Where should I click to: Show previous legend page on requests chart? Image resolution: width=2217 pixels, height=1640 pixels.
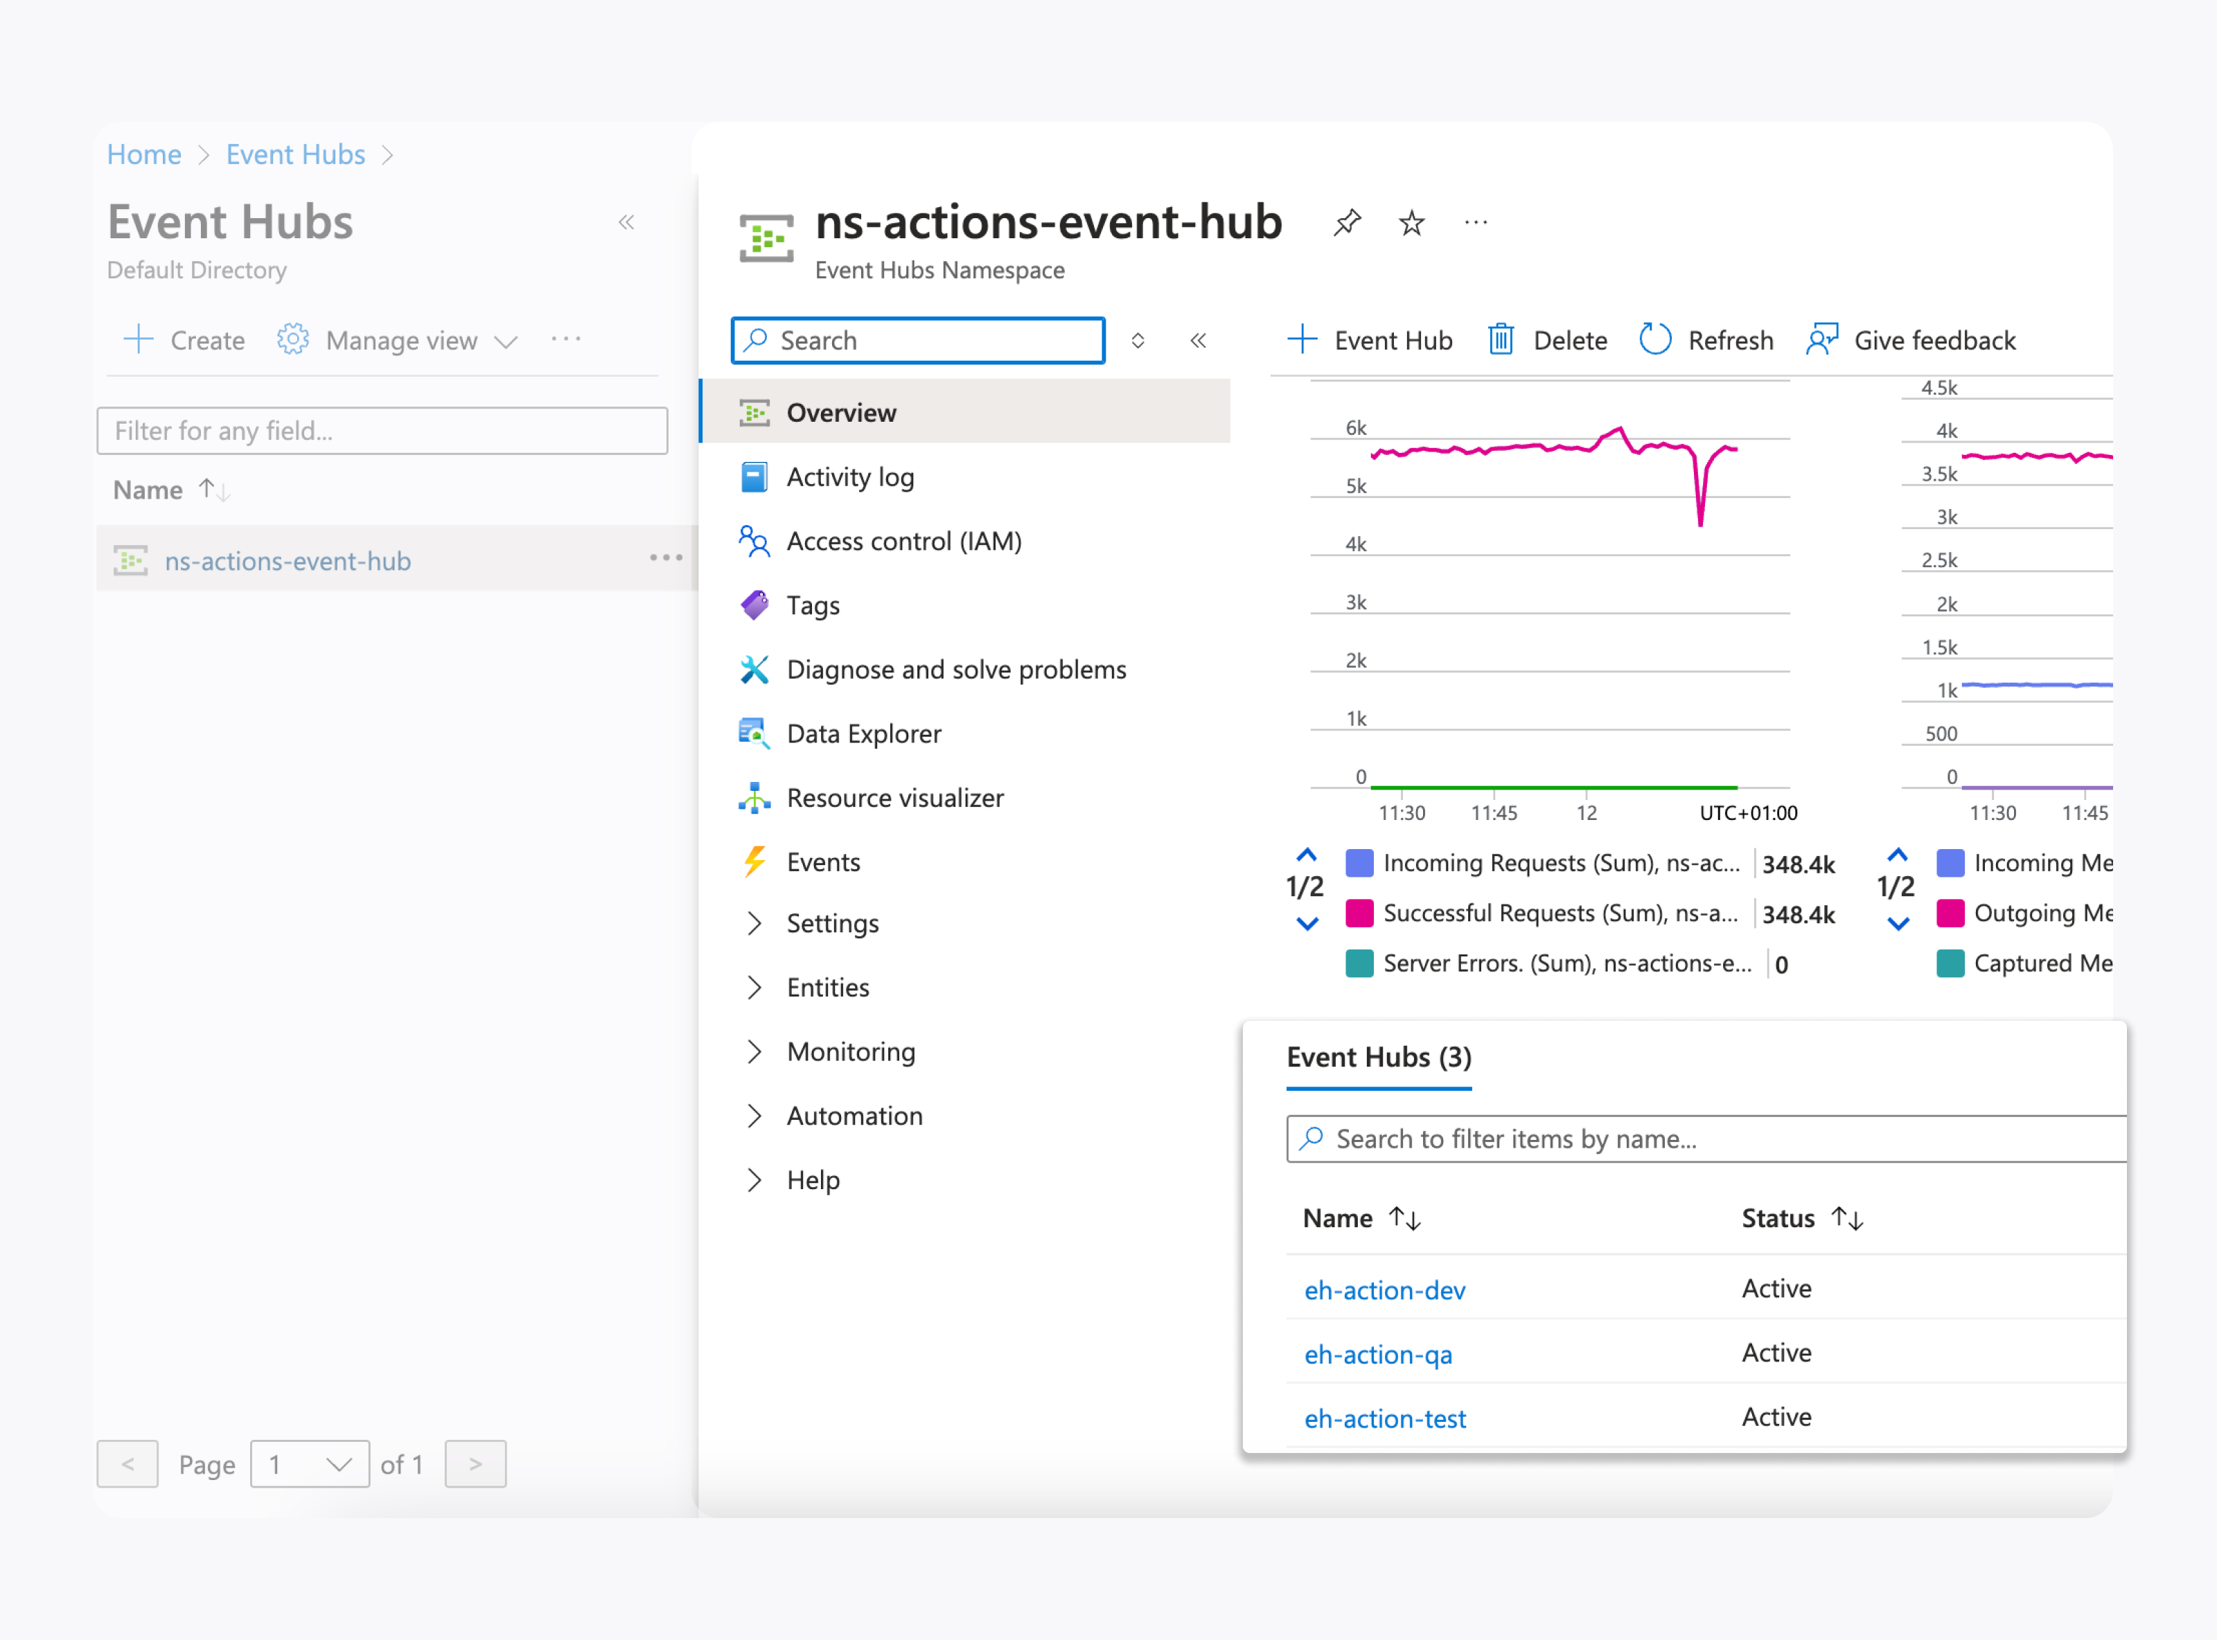pyautogui.click(x=1307, y=855)
